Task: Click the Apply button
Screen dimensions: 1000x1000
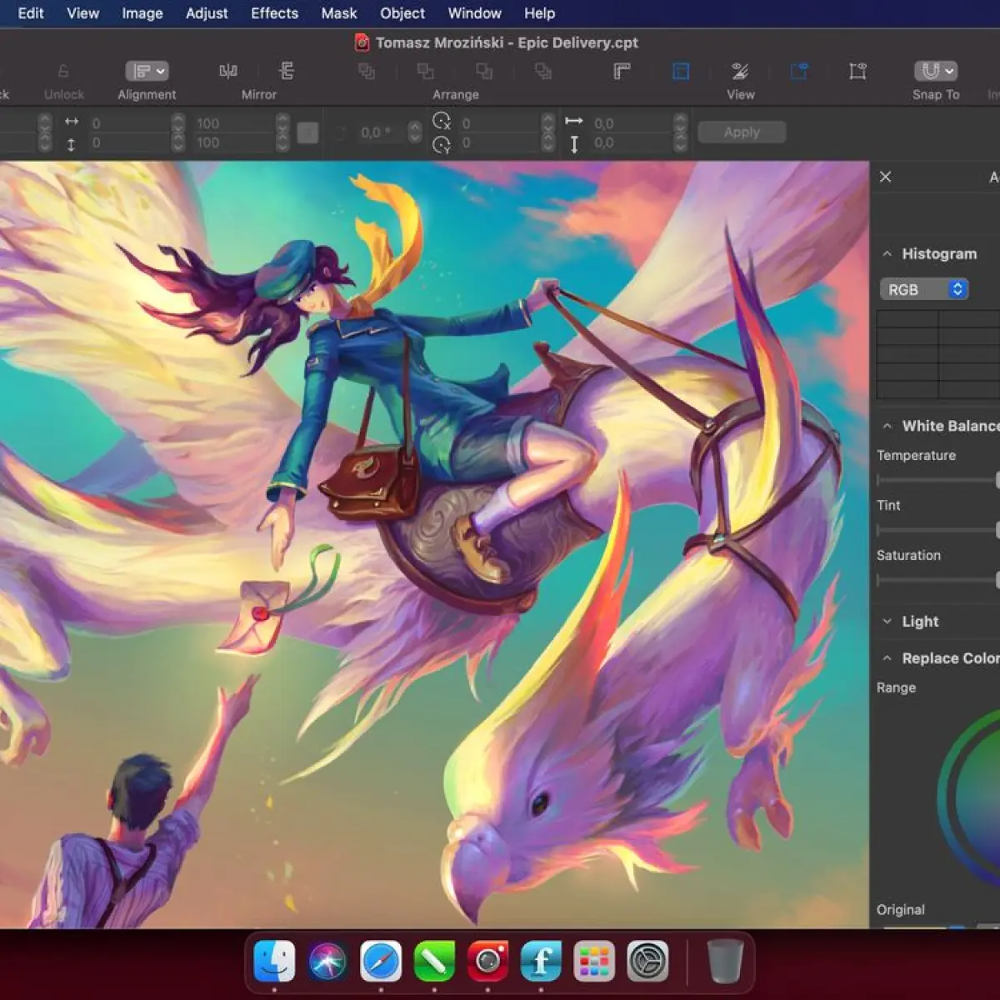Action: point(742,132)
